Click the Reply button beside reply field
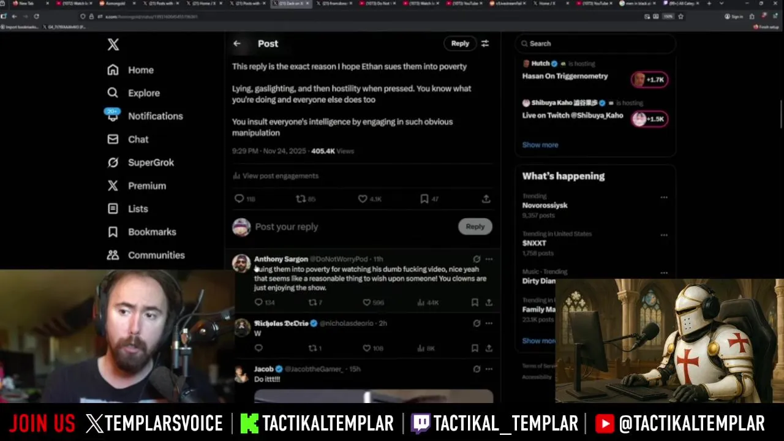 tap(475, 227)
